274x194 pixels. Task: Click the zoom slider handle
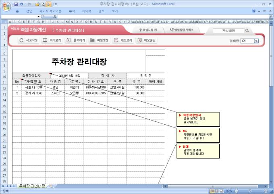250,191
